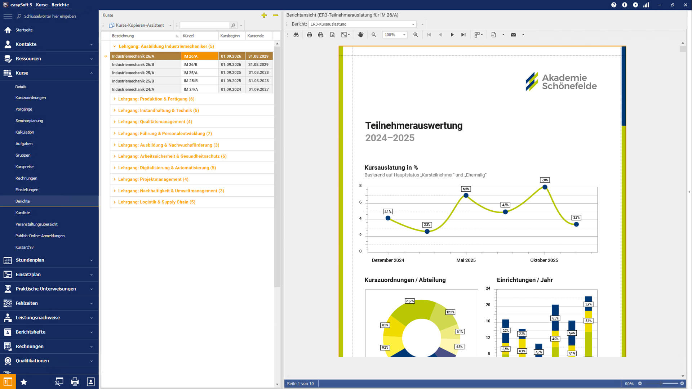
Task: Click the orange panel layout icon
Action: point(8,382)
